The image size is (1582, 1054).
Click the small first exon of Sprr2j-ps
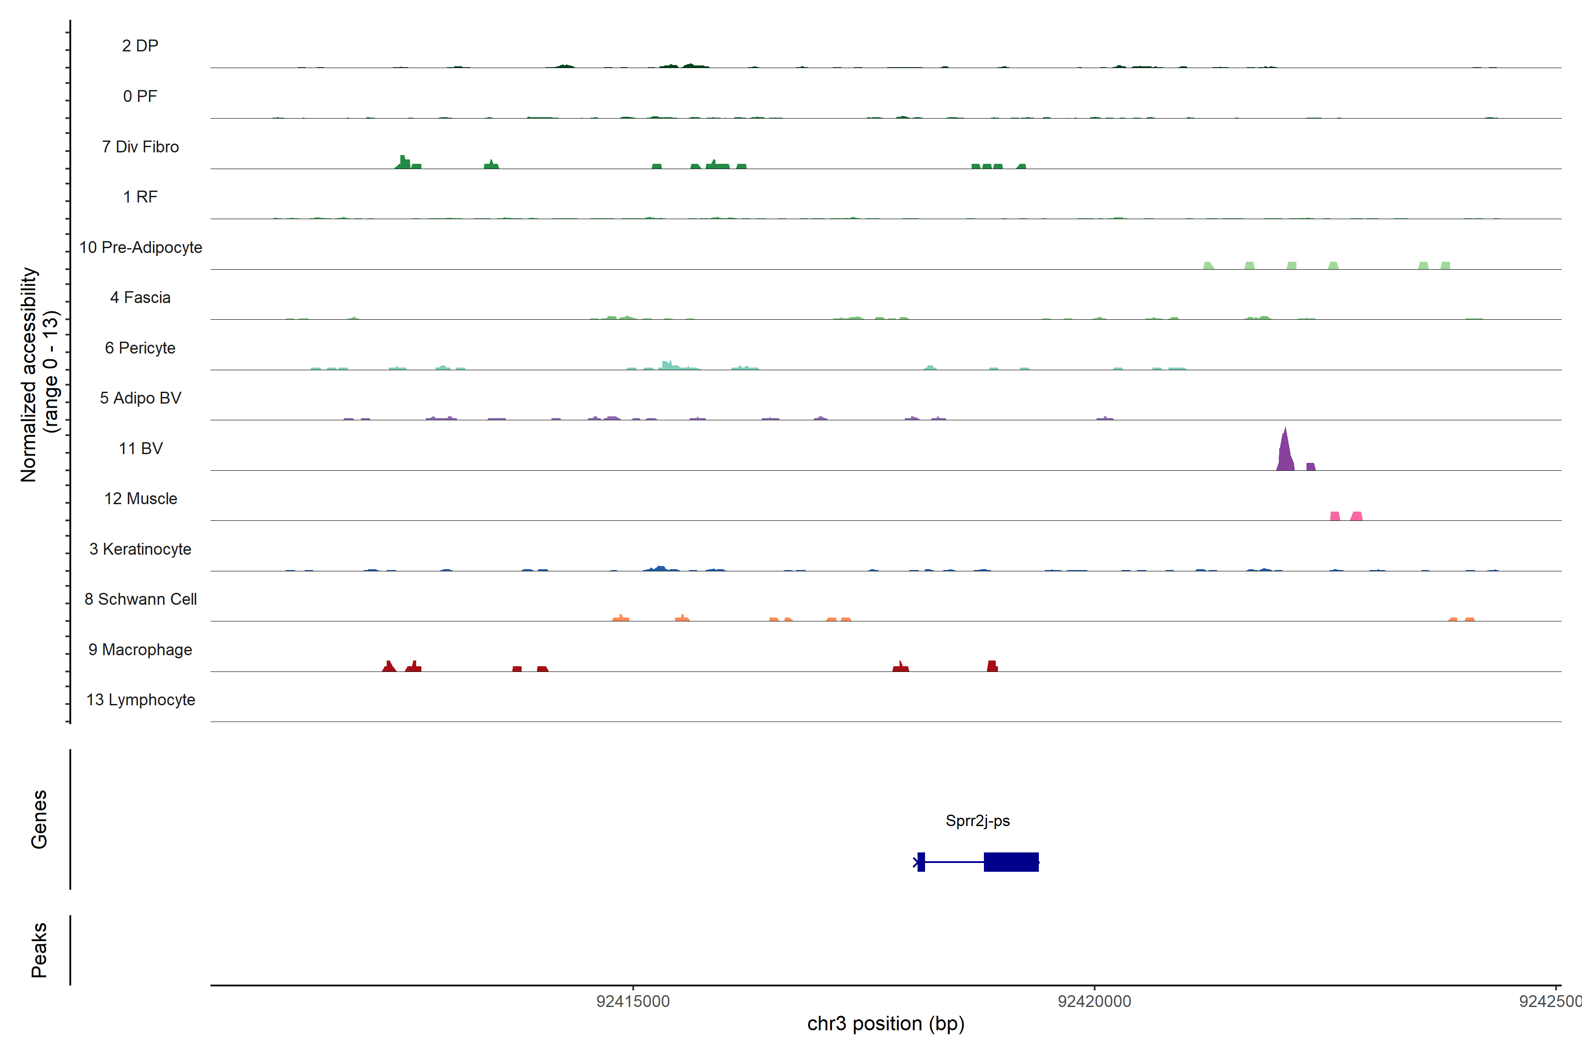[922, 862]
